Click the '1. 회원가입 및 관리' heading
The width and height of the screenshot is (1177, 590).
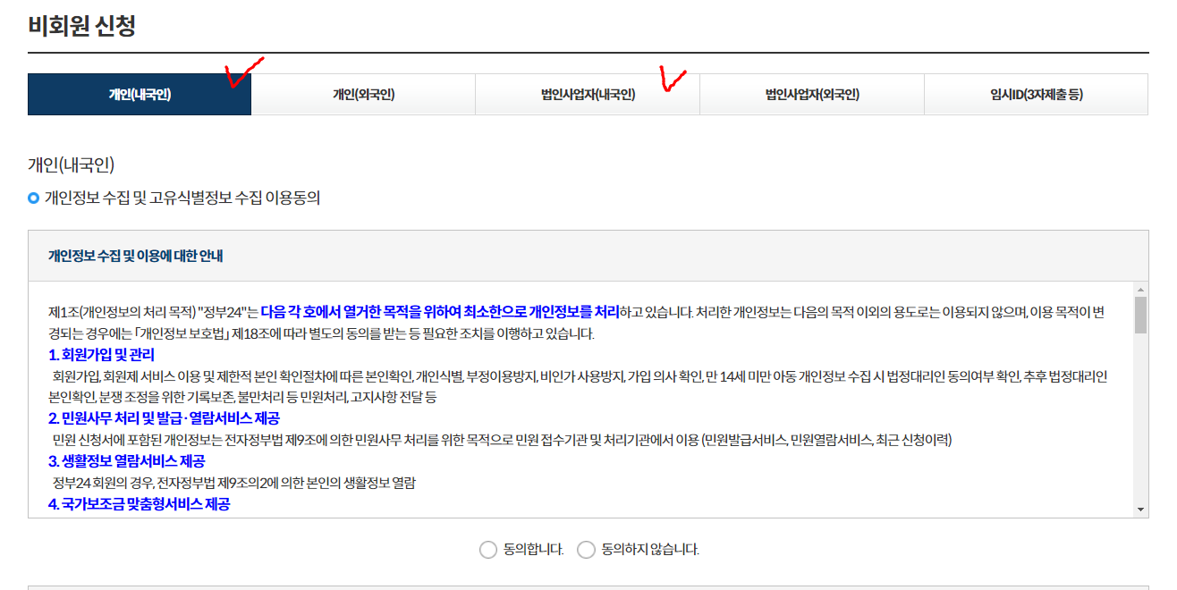(x=103, y=355)
